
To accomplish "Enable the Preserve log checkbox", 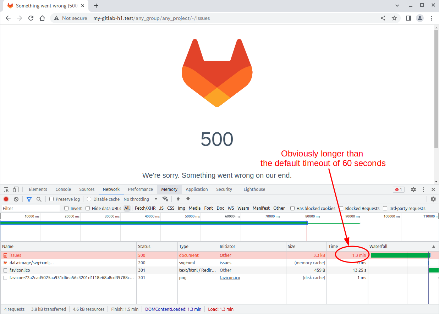I will (51, 199).
